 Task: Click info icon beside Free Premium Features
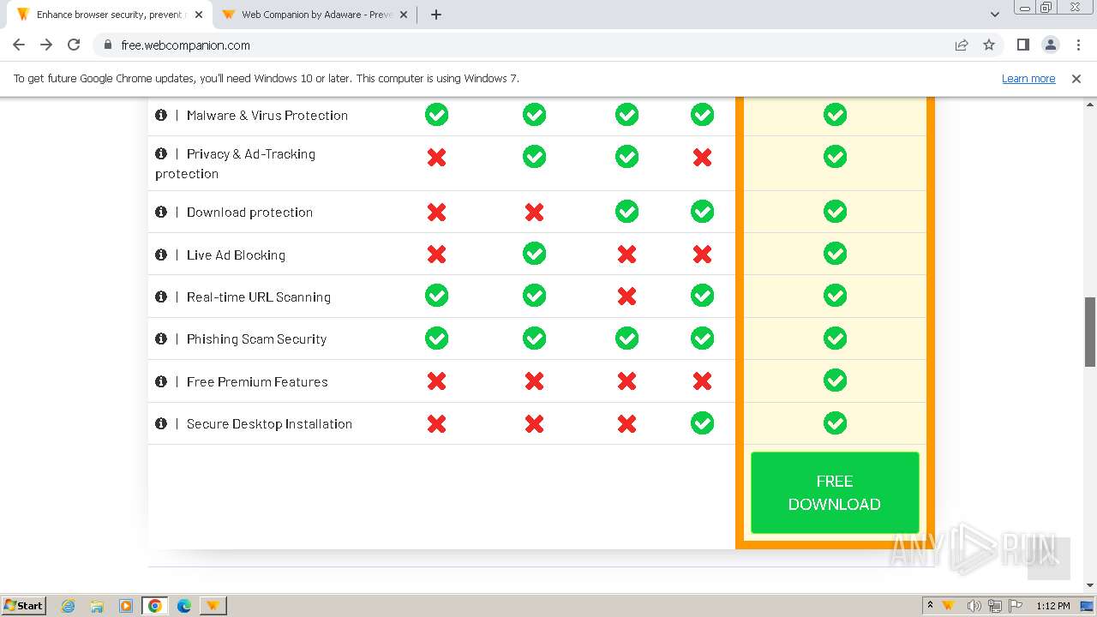pyautogui.click(x=161, y=381)
